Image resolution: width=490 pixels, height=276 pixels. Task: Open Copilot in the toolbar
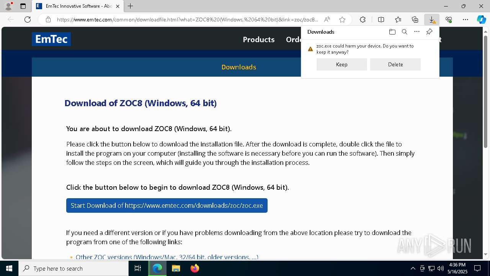(481, 20)
